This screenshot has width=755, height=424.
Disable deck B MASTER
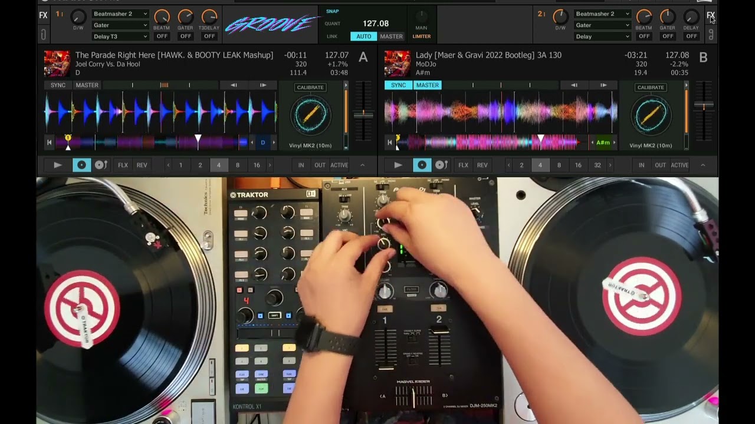pos(427,85)
